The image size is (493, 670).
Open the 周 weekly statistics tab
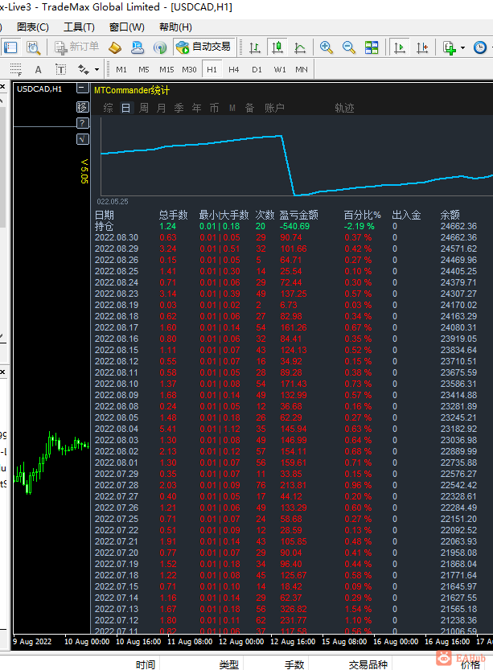pyautogui.click(x=143, y=108)
